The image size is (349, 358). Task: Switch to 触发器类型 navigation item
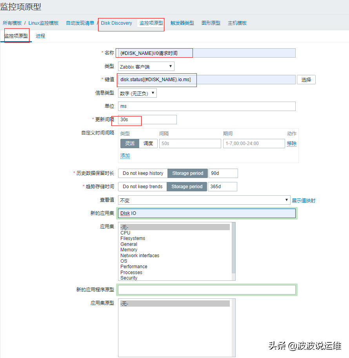click(182, 23)
